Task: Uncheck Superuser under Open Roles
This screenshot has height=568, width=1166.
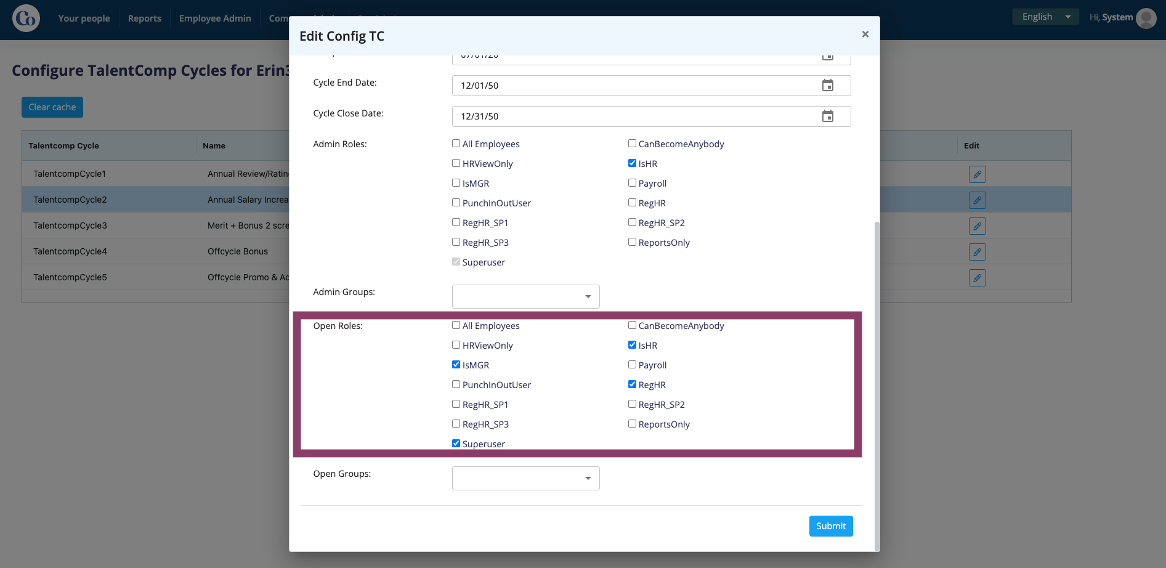Action: pyautogui.click(x=456, y=444)
